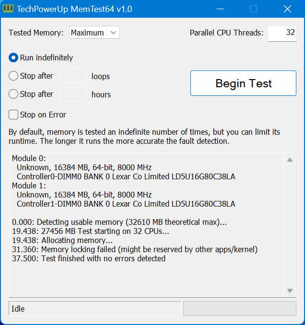Click the 'Allocating memory...' log line
Image resolution: width=305 pixels, height=325 pixels.
pyautogui.click(x=62, y=241)
